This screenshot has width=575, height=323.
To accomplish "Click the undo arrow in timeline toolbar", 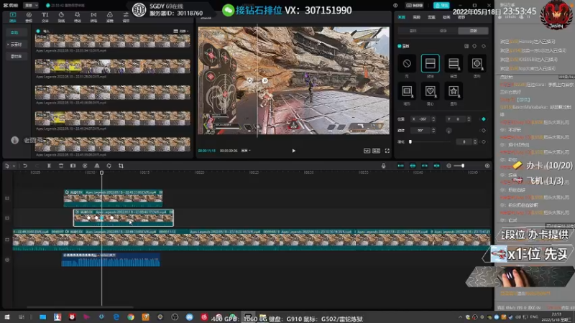I will pyautogui.click(x=25, y=166).
